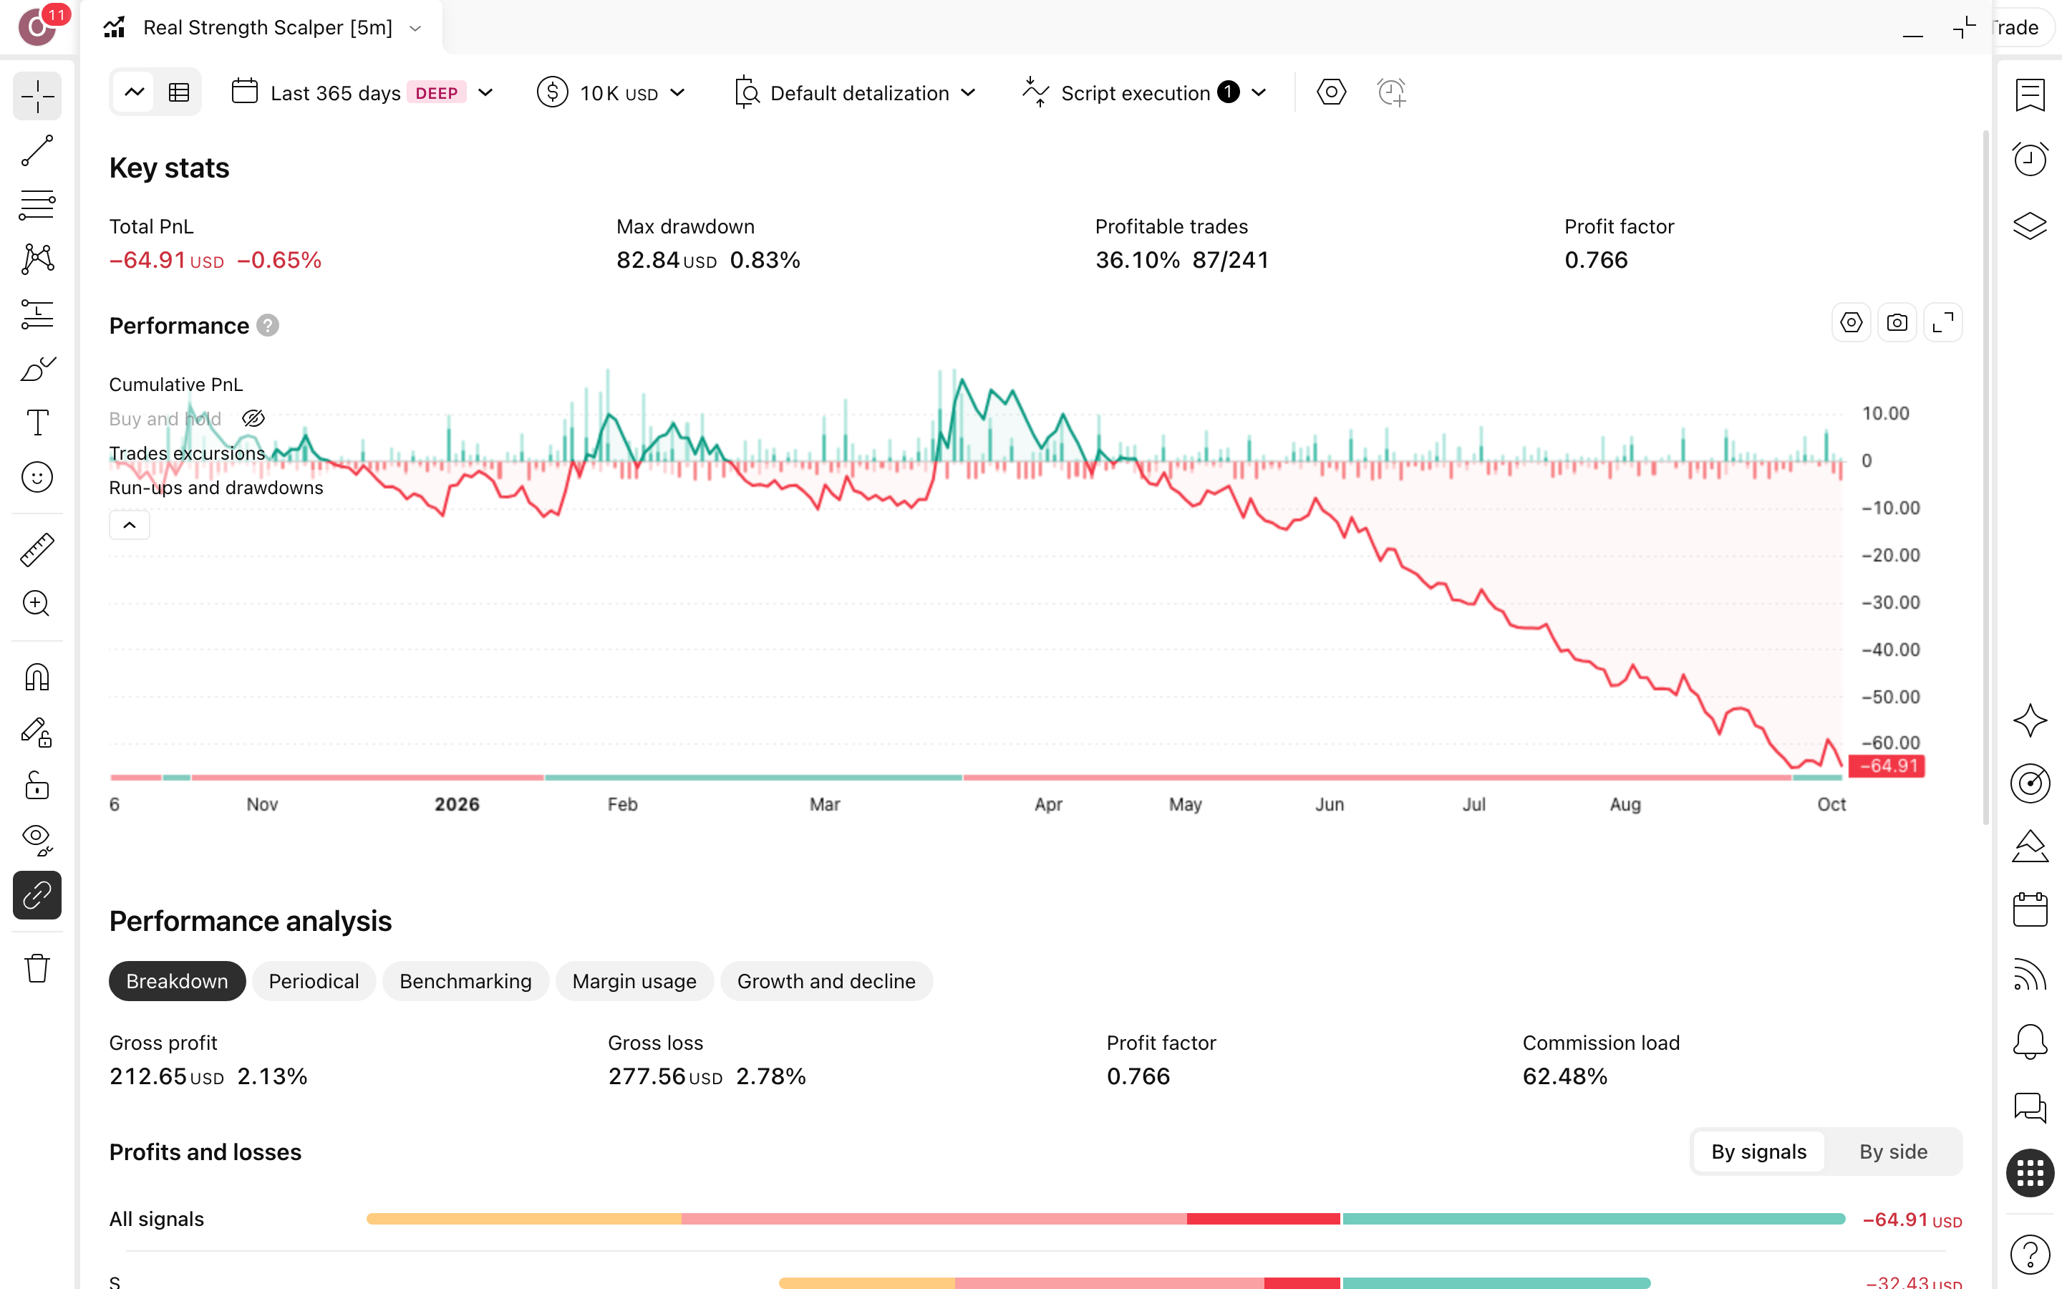Select the ruler measure tool
Image resolution: width=2062 pixels, height=1289 pixels.
pos(37,550)
